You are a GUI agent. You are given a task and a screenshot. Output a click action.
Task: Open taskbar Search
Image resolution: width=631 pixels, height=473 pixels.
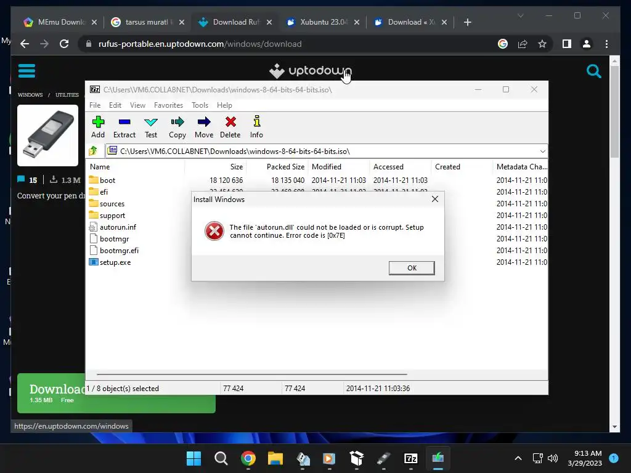(221, 458)
